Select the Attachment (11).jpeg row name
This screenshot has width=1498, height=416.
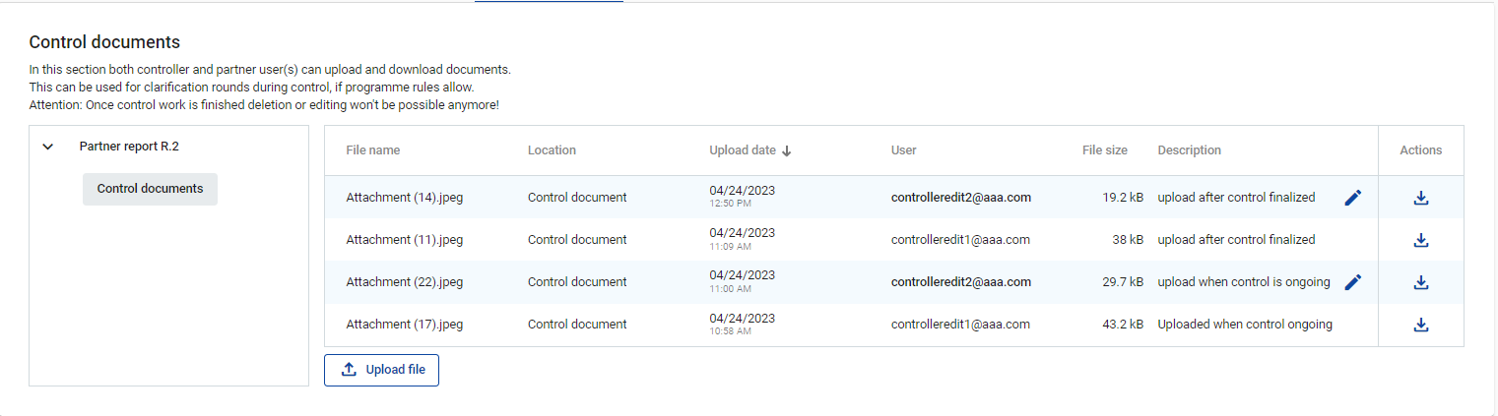pyautogui.click(x=404, y=240)
